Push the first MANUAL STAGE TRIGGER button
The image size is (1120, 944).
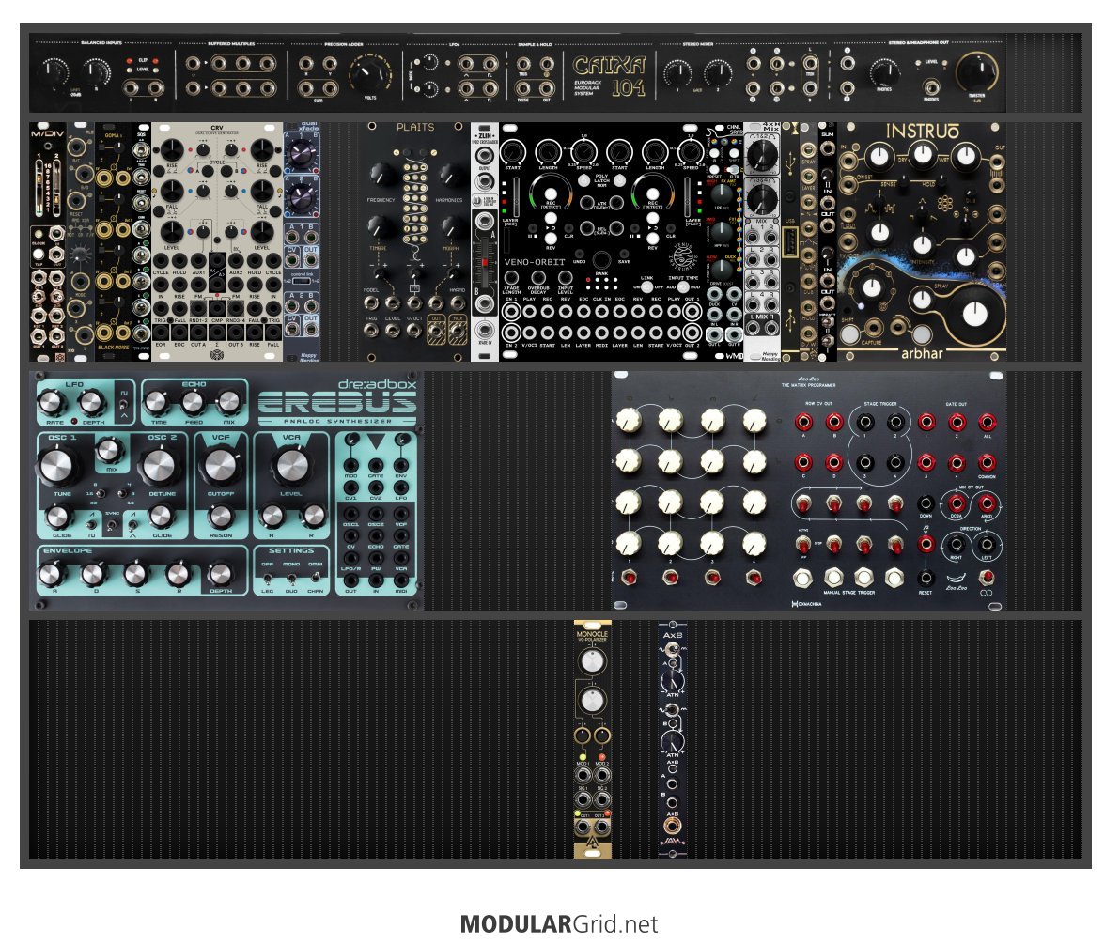(802, 578)
